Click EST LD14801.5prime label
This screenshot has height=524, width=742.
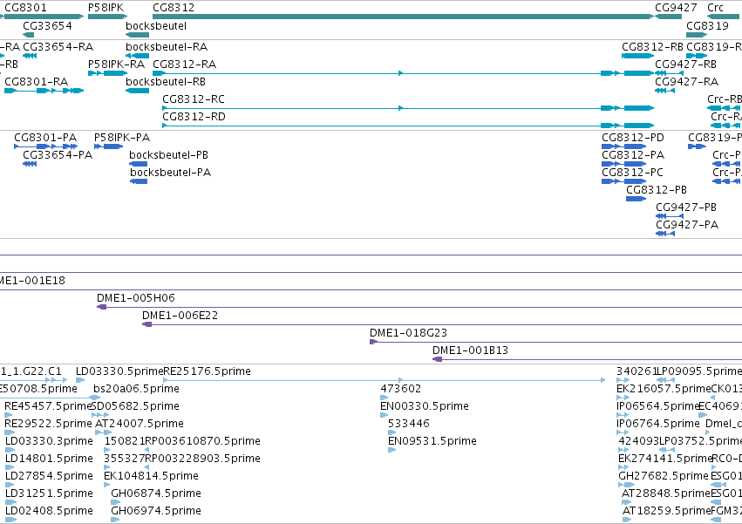coord(49,459)
